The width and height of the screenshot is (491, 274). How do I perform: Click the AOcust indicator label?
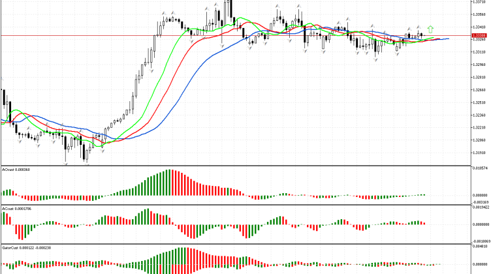pyautogui.click(x=17, y=169)
